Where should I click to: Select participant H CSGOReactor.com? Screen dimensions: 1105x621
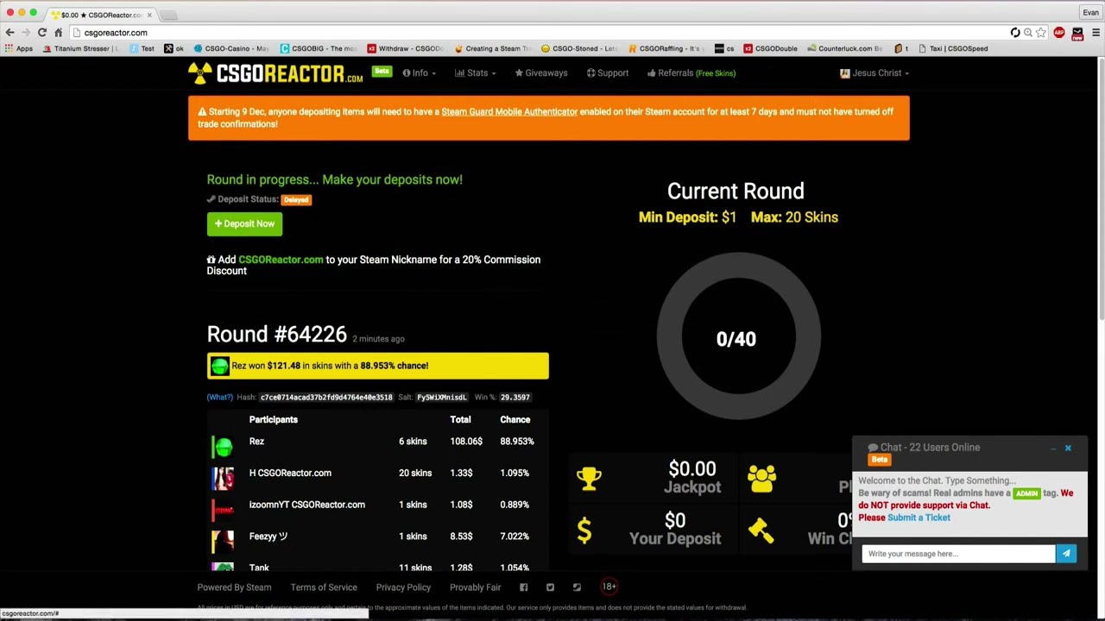click(290, 473)
